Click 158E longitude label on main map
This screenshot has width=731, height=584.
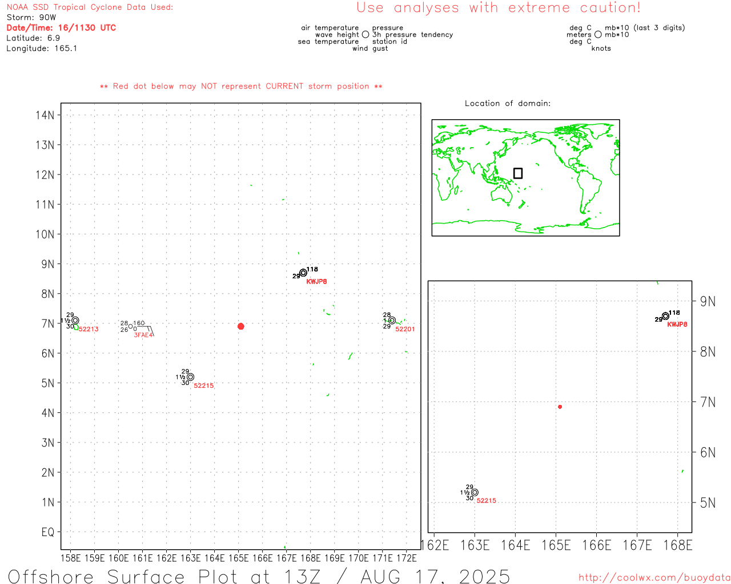tap(71, 558)
